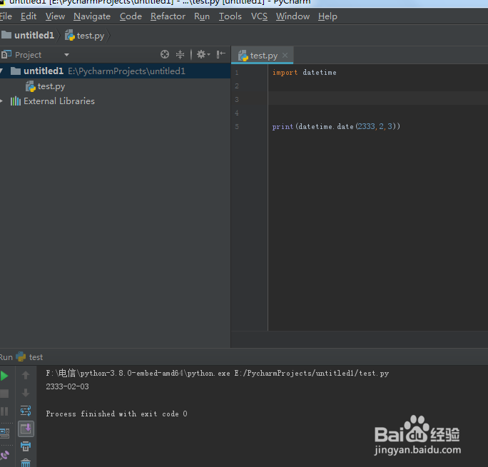
Task: Click line number 1 in gutter
Action: tap(237, 73)
